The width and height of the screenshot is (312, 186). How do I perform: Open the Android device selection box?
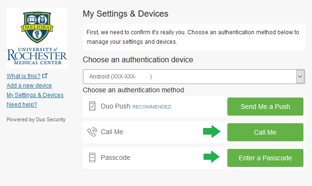(194, 77)
